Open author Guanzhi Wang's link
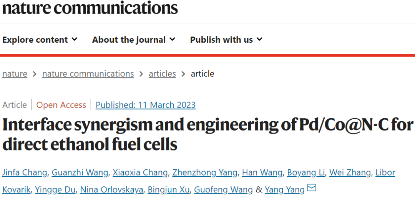The width and height of the screenshot is (415, 199). pyautogui.click(x=80, y=173)
